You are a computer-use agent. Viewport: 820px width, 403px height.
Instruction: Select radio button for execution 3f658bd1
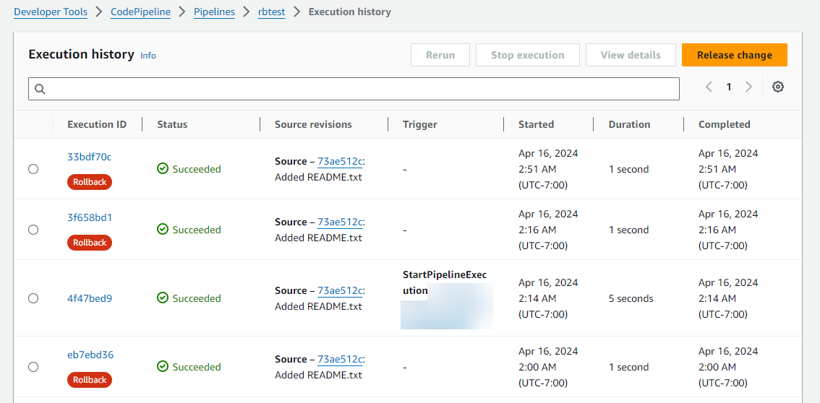[x=33, y=230]
